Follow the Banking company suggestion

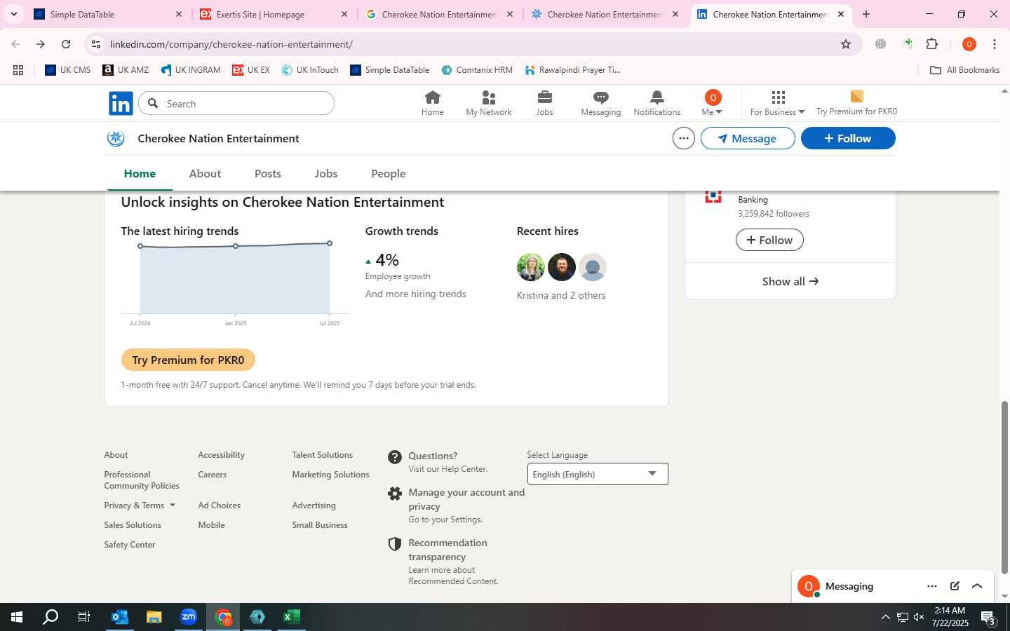pyautogui.click(x=769, y=240)
